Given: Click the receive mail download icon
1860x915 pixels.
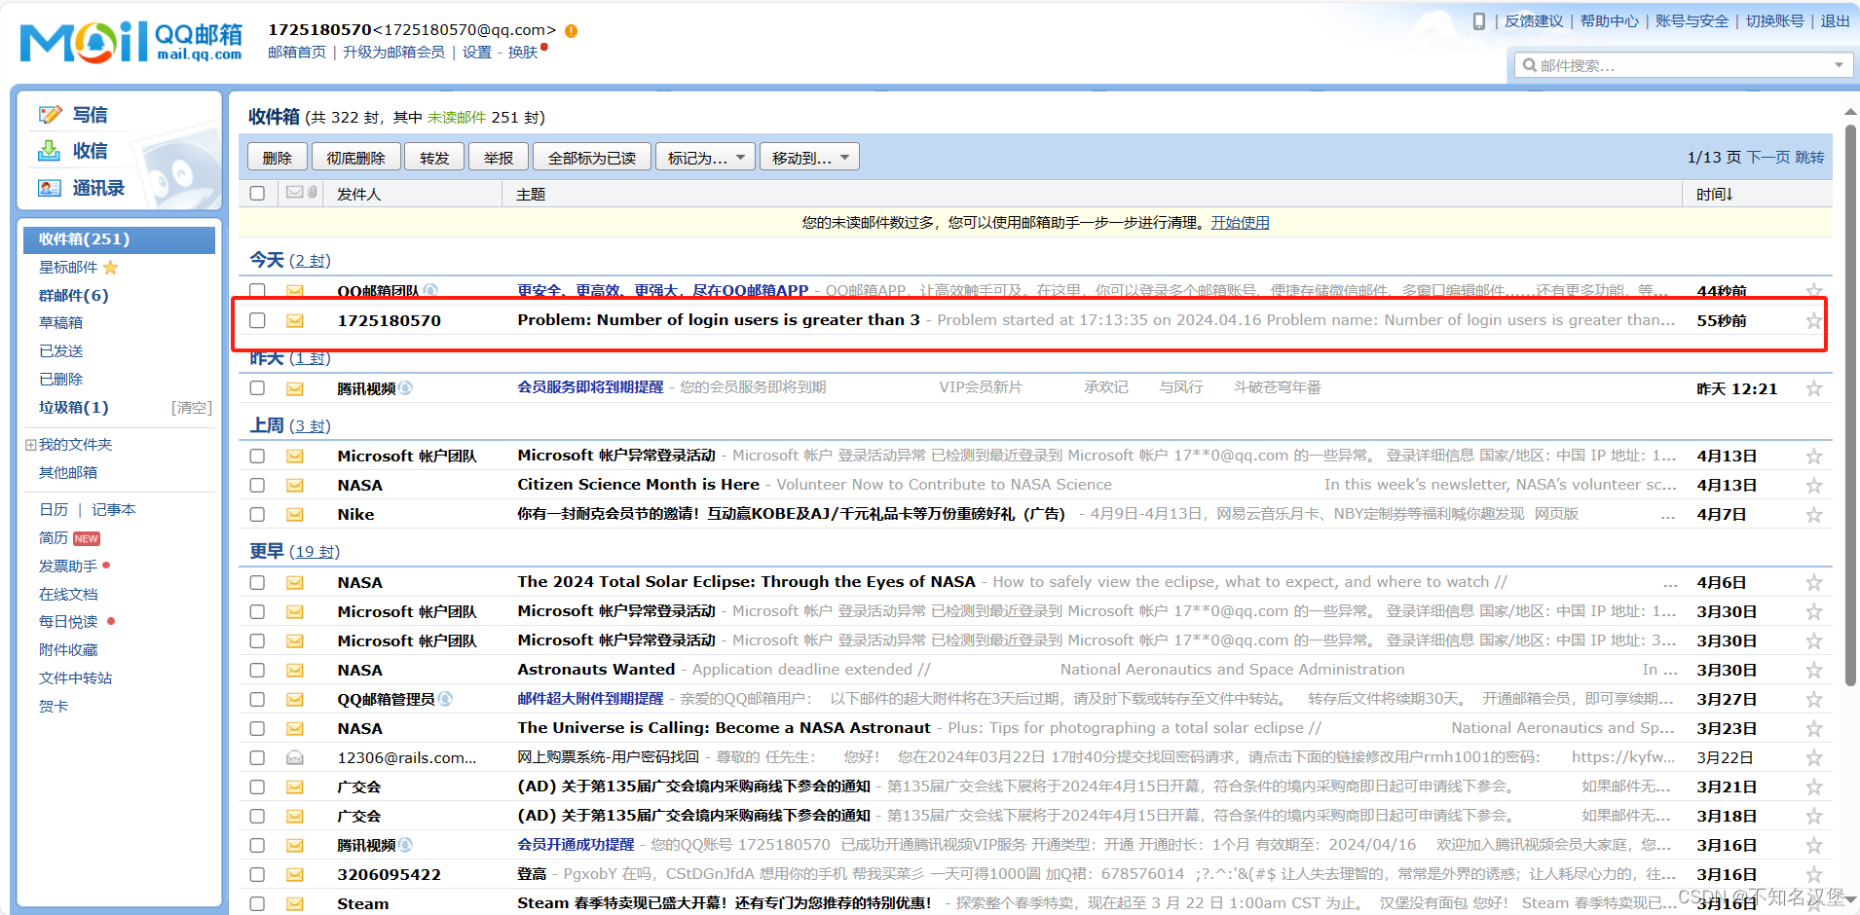Looking at the screenshot, I should 49,151.
